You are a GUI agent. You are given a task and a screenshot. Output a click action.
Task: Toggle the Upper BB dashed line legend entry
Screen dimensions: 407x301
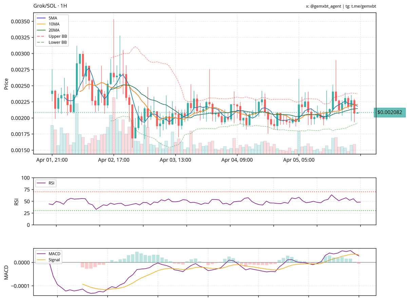click(x=56, y=36)
